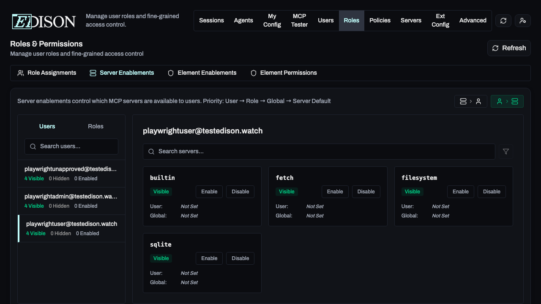Select user playwrightadmin@testedison.watch
Screen dimensions: 541x304
tap(71, 201)
